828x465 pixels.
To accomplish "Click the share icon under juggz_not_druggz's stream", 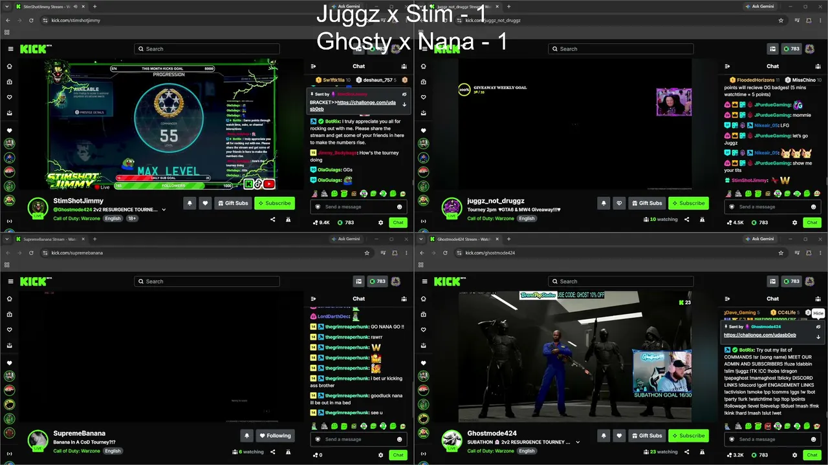I will tap(686, 220).
